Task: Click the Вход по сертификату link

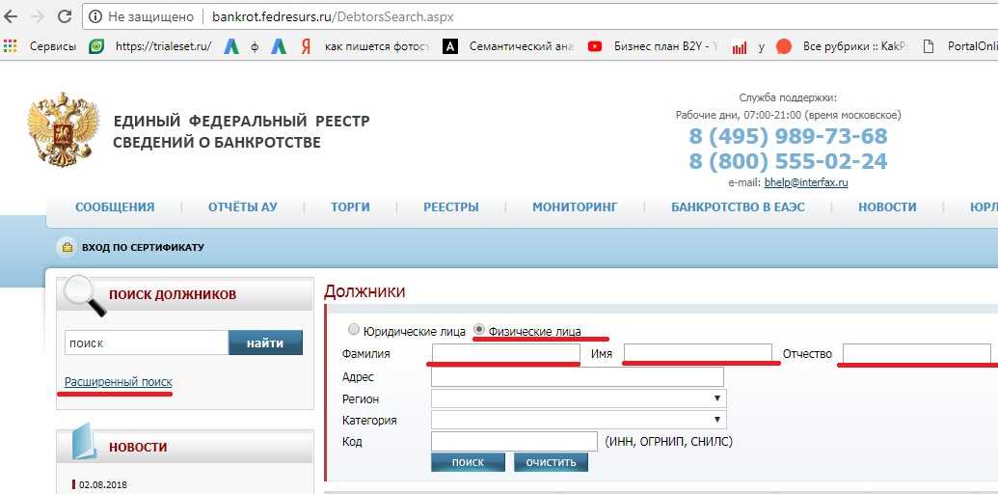Action: click(x=144, y=247)
